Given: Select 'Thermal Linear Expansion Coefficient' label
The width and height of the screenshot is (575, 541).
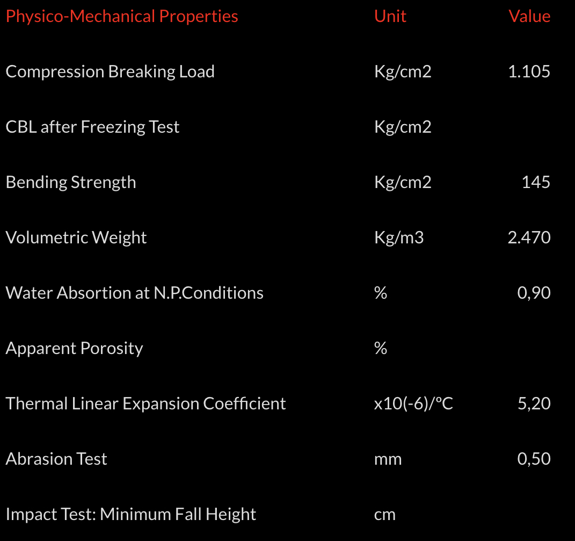Looking at the screenshot, I should (146, 403).
